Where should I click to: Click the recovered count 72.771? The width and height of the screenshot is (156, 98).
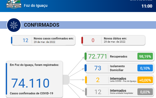pos(98,56)
